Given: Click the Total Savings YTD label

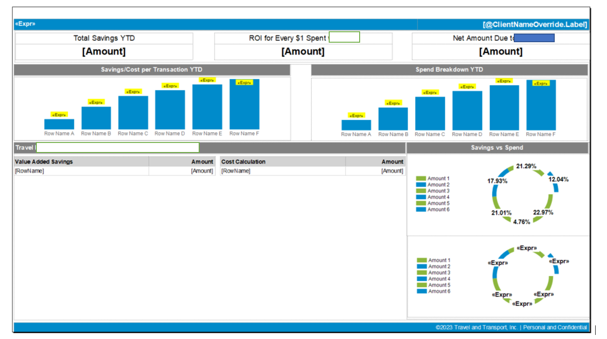Looking at the screenshot, I should pyautogui.click(x=104, y=38).
